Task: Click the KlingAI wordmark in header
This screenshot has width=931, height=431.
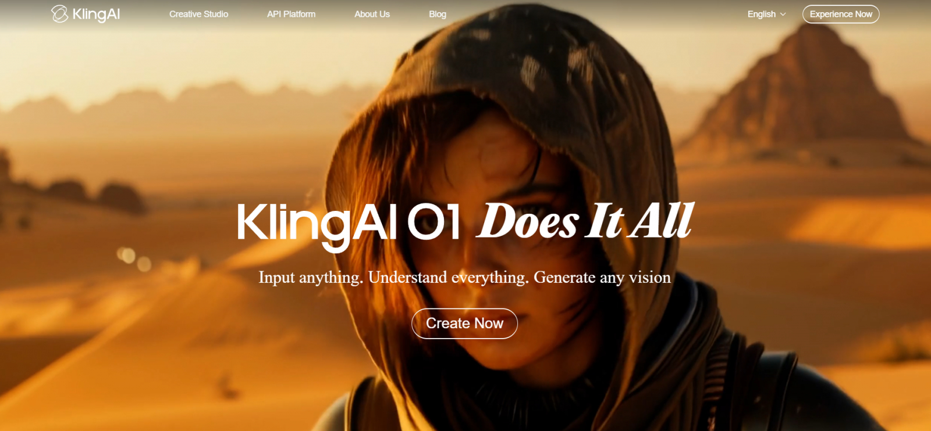Action: pyautogui.click(x=96, y=14)
